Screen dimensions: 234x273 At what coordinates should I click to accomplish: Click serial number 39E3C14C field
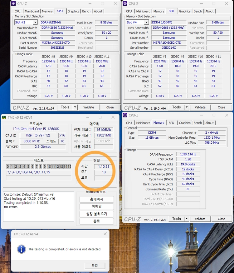169,47
